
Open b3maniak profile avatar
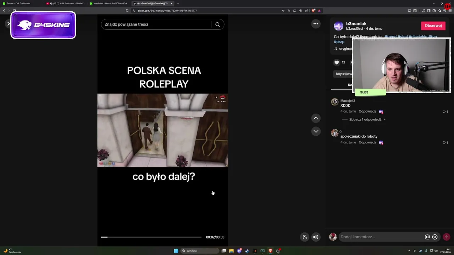coord(339,26)
